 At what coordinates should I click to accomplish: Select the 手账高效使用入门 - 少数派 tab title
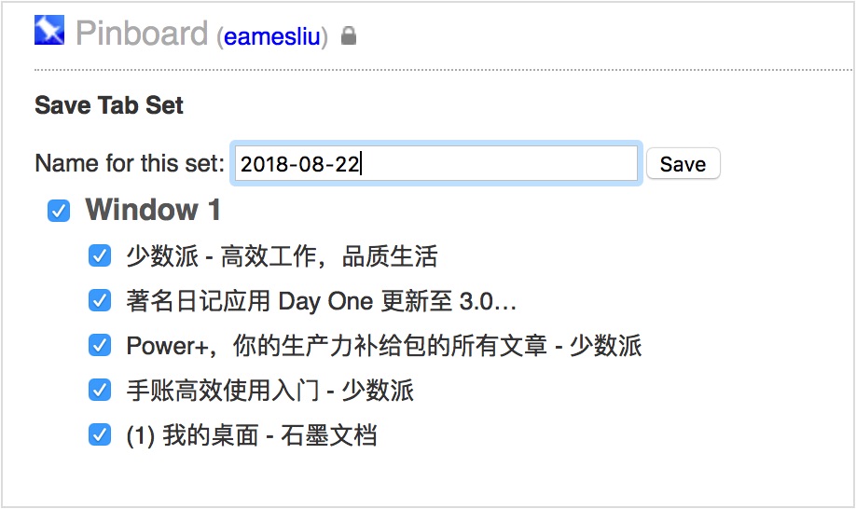[x=269, y=390]
